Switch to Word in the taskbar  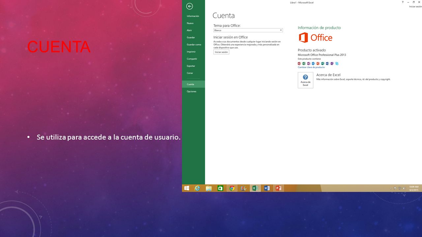267,188
